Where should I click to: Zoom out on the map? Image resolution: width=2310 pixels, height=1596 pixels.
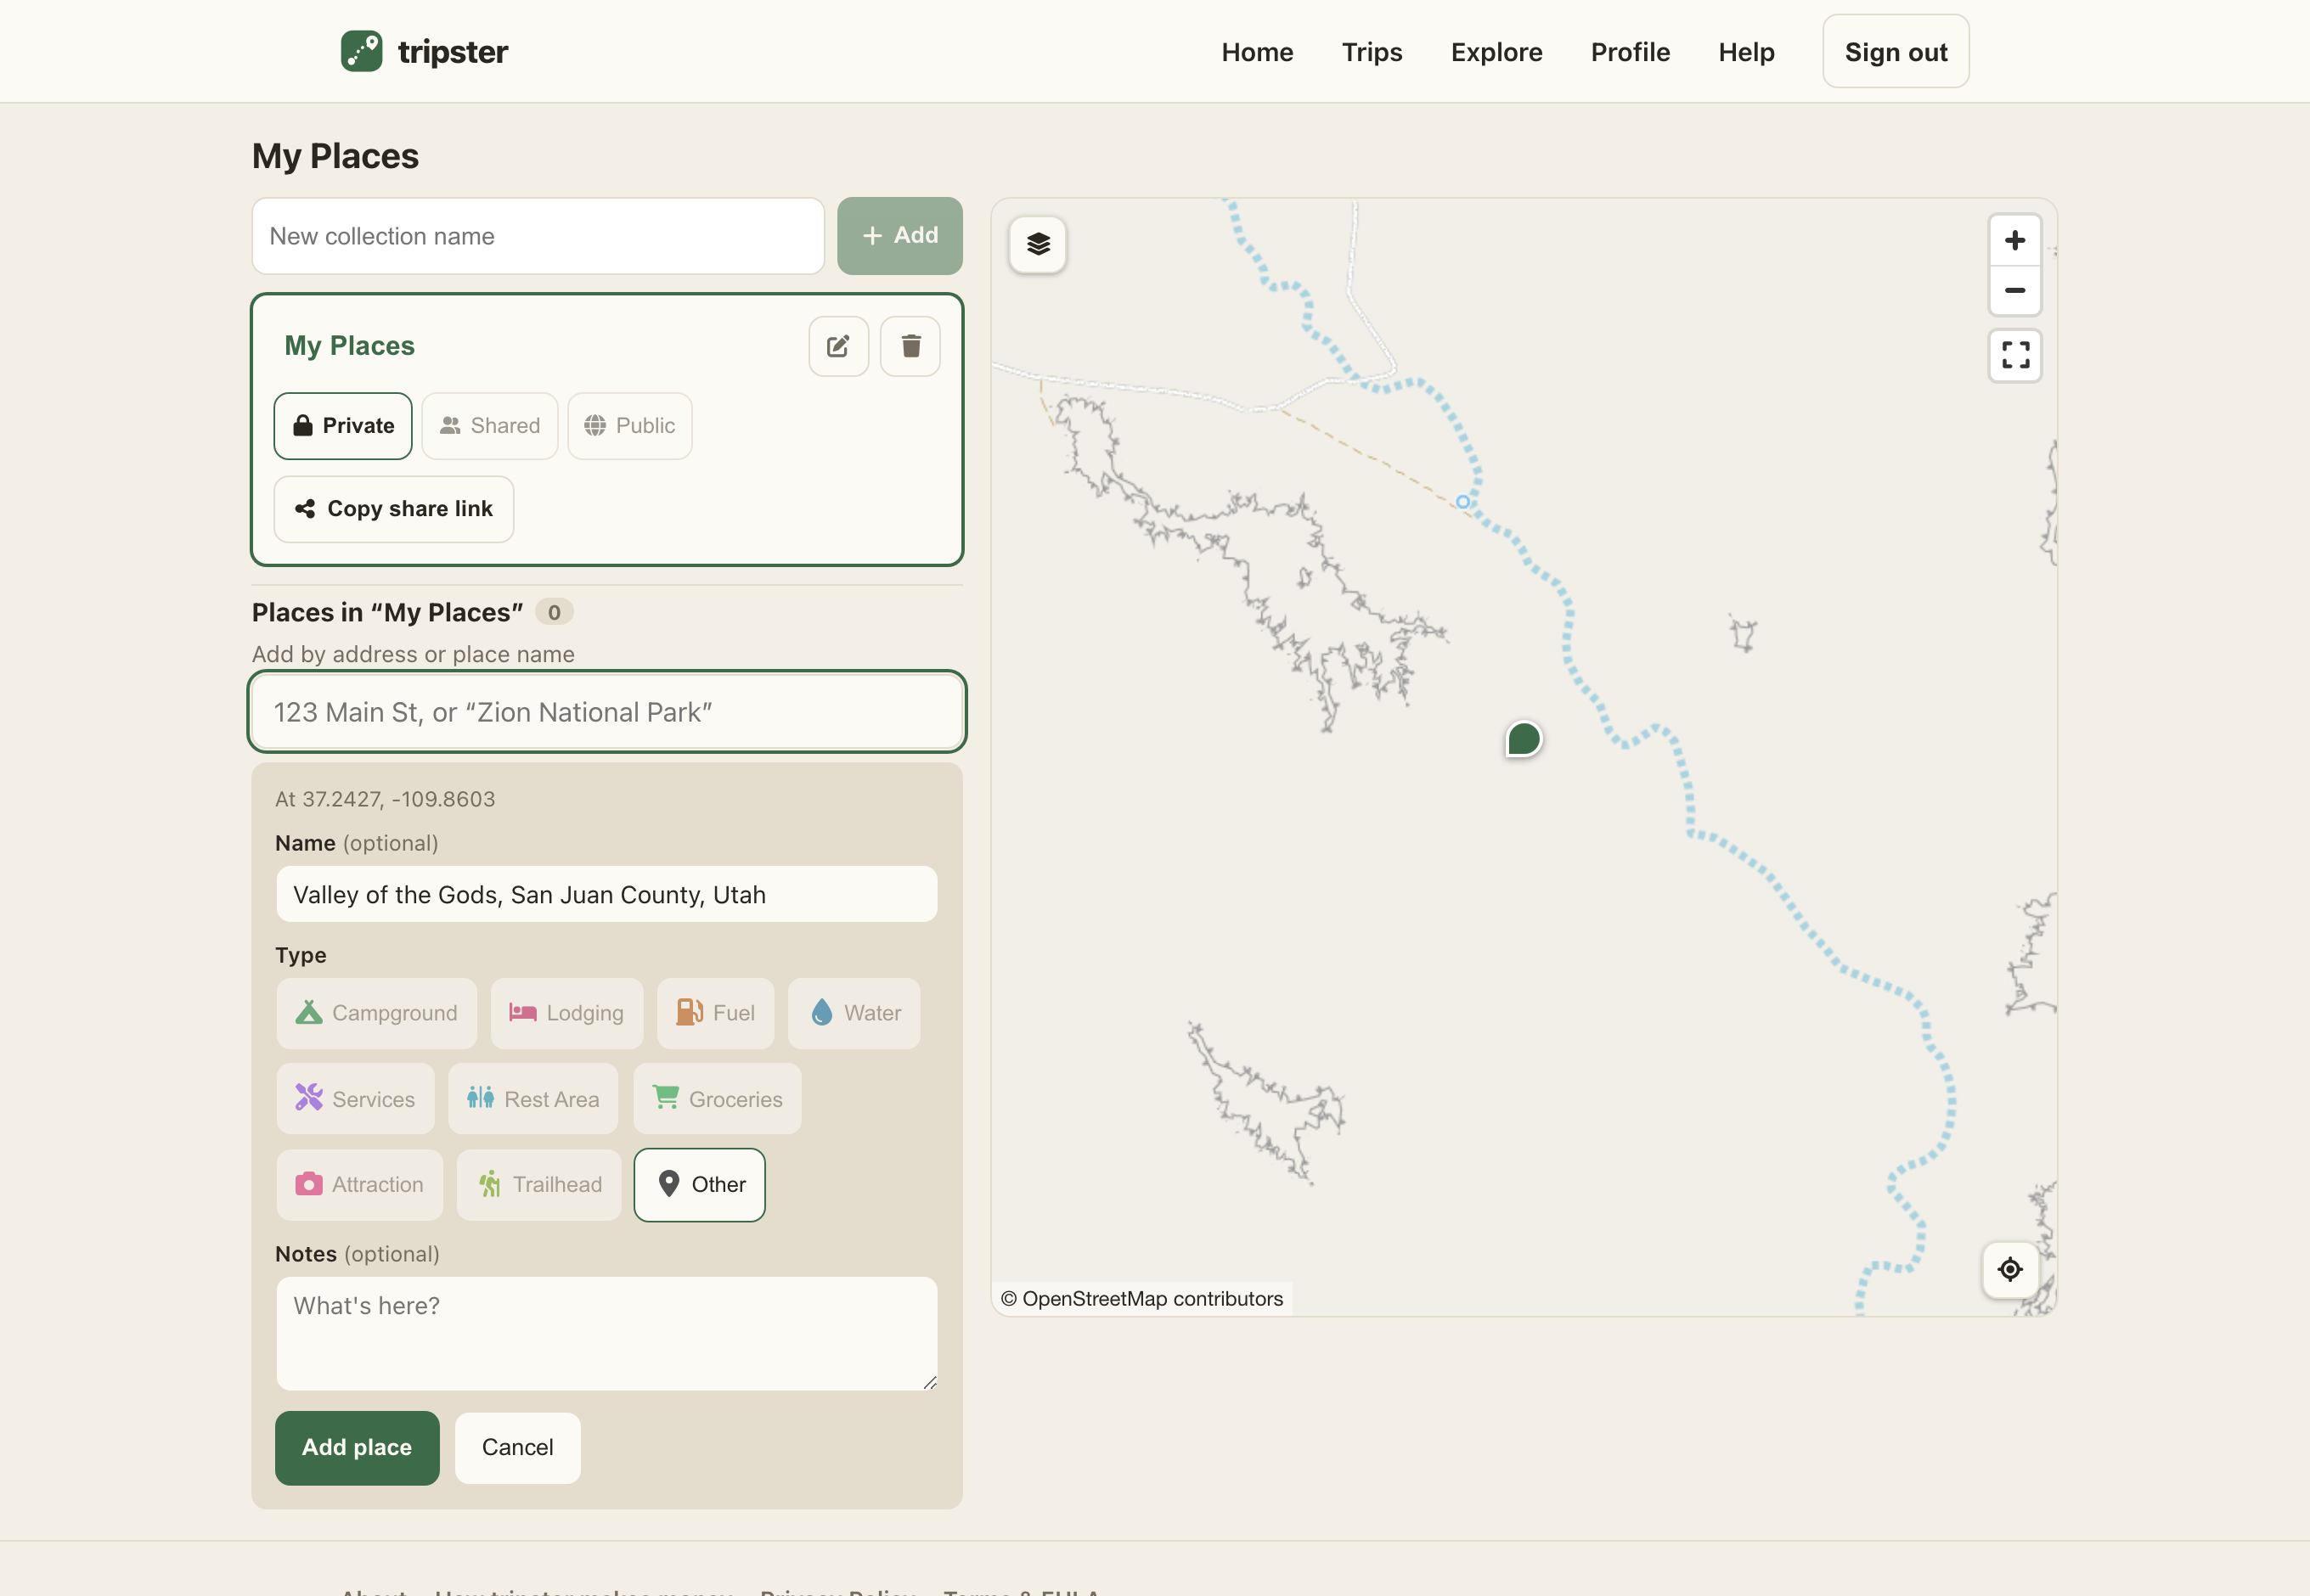[2014, 291]
